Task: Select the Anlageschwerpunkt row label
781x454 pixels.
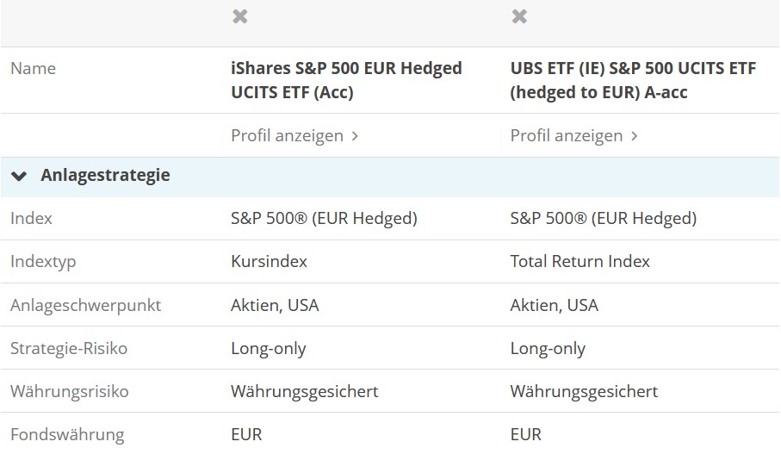Action: pos(85,305)
